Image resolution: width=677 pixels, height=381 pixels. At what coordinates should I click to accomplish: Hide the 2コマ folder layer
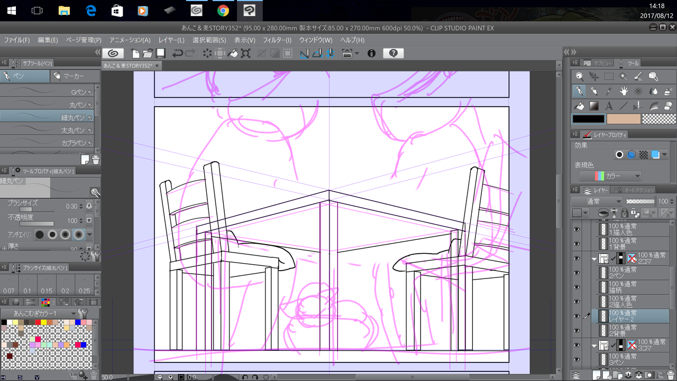click(x=577, y=258)
